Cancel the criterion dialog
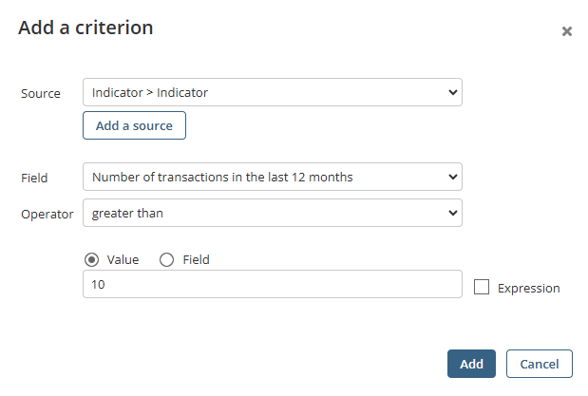Viewport: 588px width, 396px height. [x=539, y=364]
